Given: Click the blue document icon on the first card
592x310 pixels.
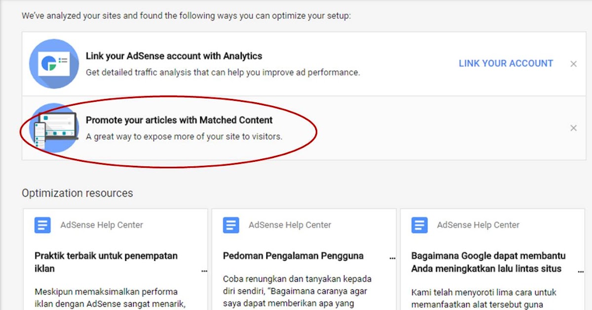Looking at the screenshot, I should point(42,225).
